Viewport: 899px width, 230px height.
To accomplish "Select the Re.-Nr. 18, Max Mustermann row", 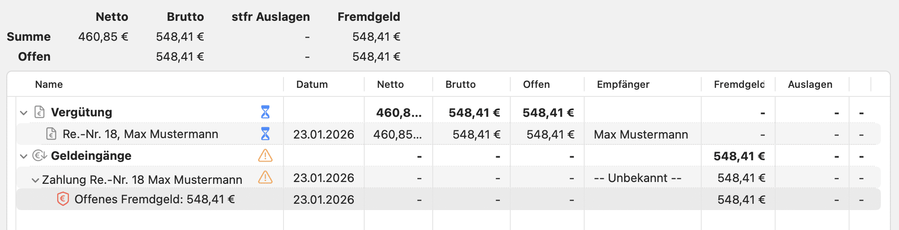I will tap(140, 134).
